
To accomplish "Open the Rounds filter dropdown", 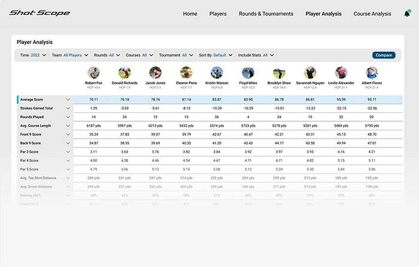I will (107, 55).
